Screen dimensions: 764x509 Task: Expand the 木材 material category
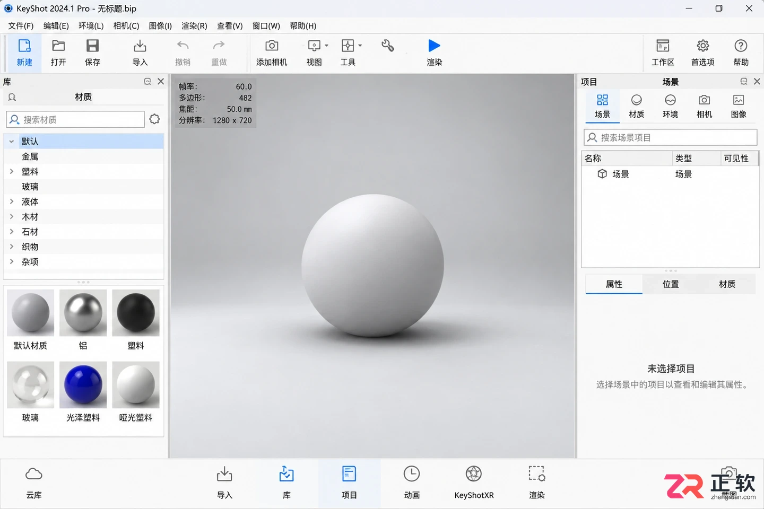[x=11, y=216]
